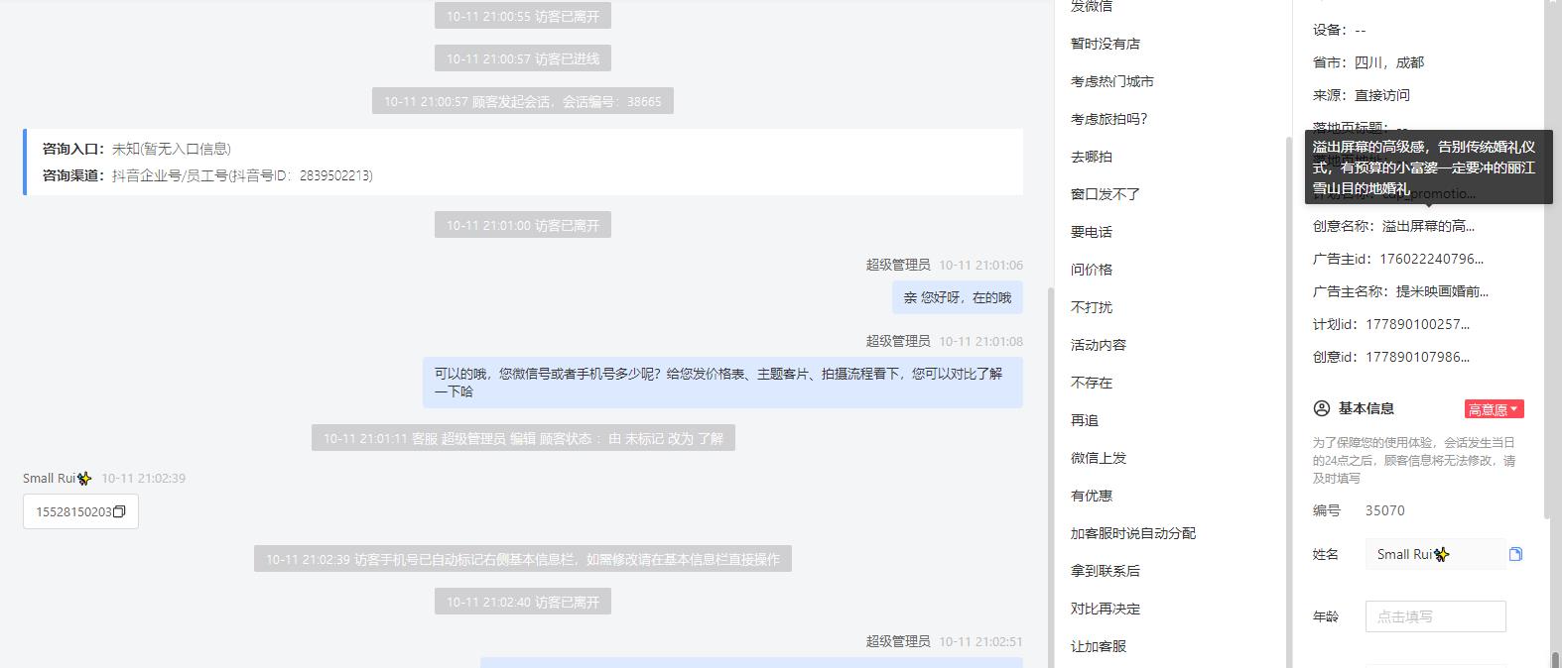The width and height of the screenshot is (1562, 668).
Task: Click the 咨询渠道 抖音企业号 line
Action: coord(207,175)
